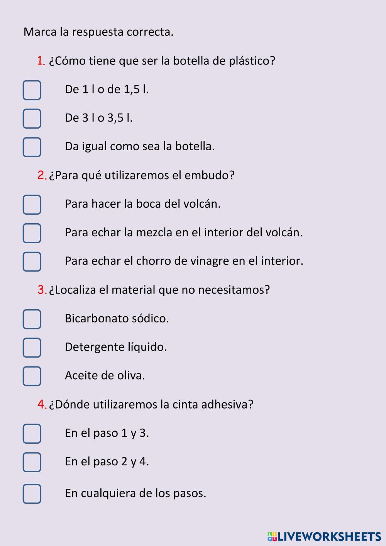Click question 3 '¿Localiza el material...'
386x546 pixels.
pos(154,290)
